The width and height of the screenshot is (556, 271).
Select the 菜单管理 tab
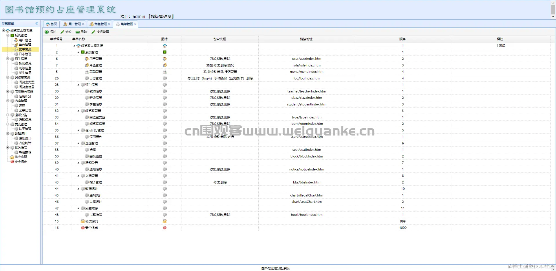click(125, 24)
